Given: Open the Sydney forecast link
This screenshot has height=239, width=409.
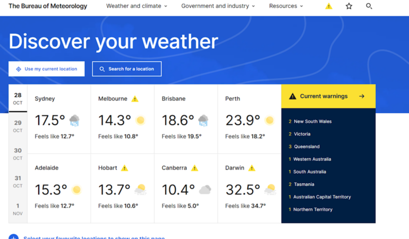Looking at the screenshot, I should click(45, 99).
